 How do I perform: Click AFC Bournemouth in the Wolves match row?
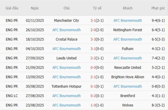click(x=66, y=105)
